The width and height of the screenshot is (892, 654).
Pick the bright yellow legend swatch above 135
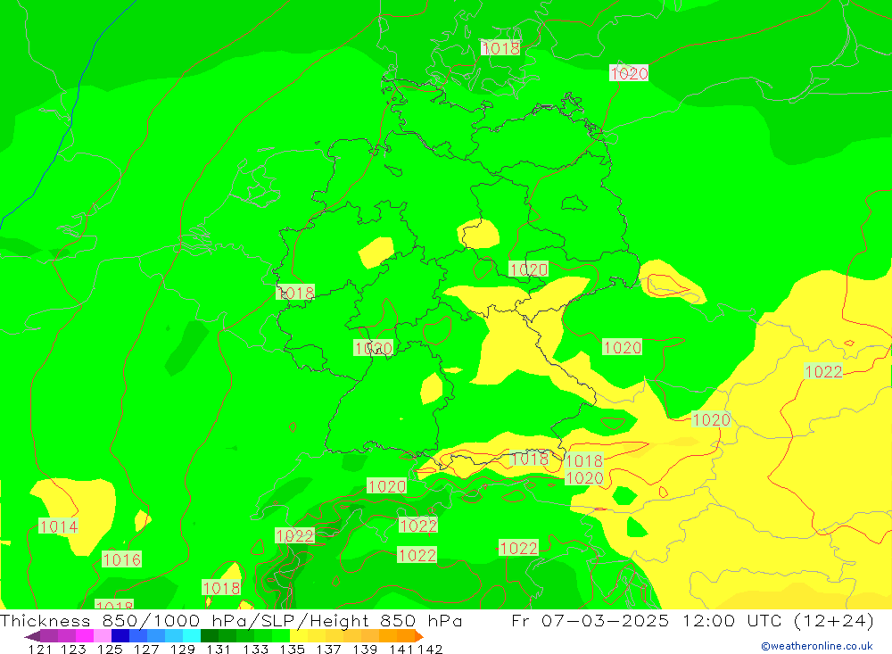[x=299, y=636]
